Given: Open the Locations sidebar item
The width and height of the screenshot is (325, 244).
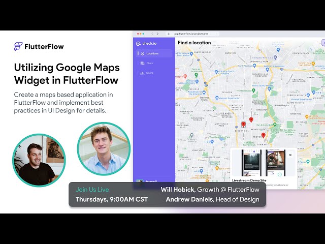Looking at the screenshot, I should [x=154, y=53].
